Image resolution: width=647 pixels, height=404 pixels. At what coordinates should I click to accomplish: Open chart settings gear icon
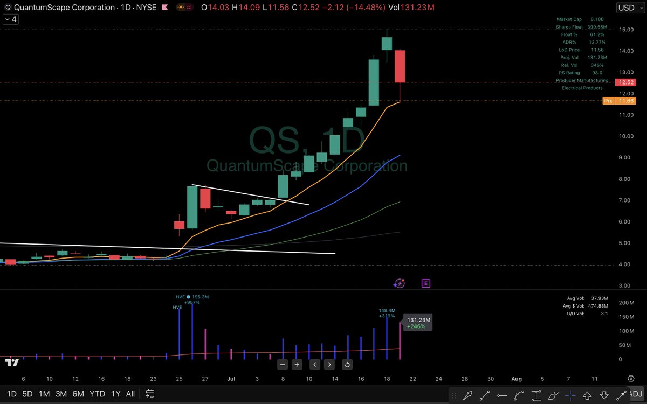tap(631, 379)
